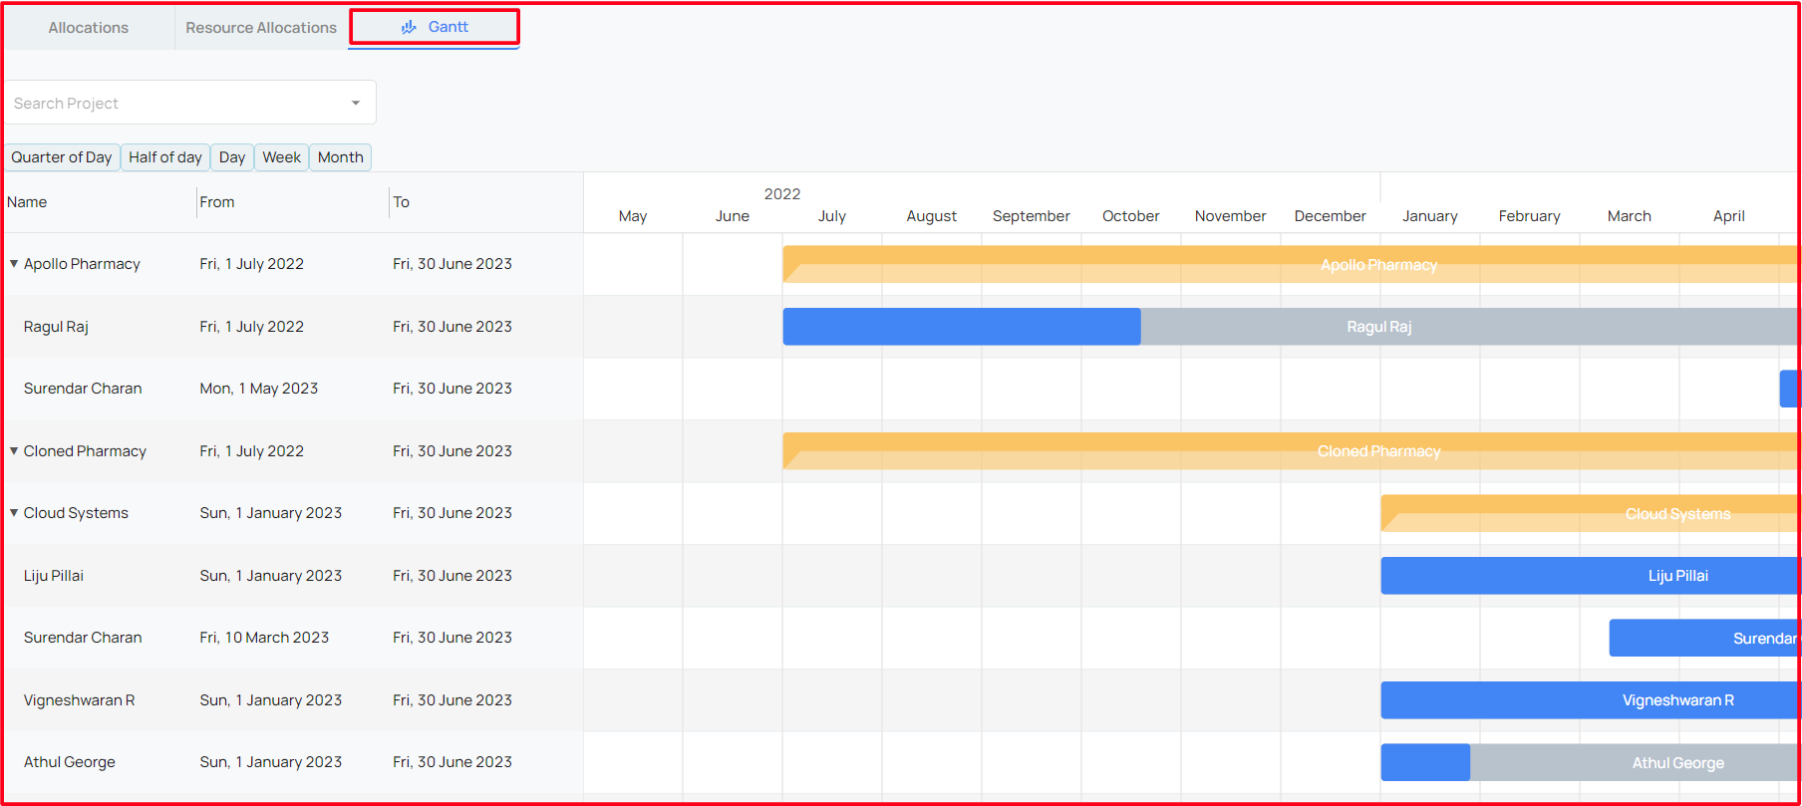Click 'Mon, 1 May 2023' date
Image resolution: width=1802 pixels, height=806 pixels.
click(x=259, y=389)
